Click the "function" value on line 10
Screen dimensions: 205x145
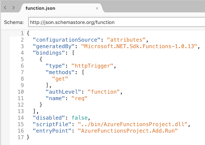tap(104, 92)
